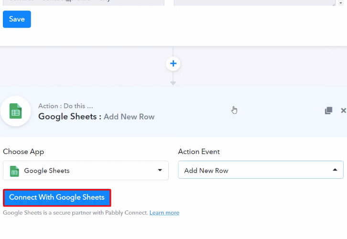Add a step with the plus icon
This screenshot has height=239, width=347.
(173, 64)
